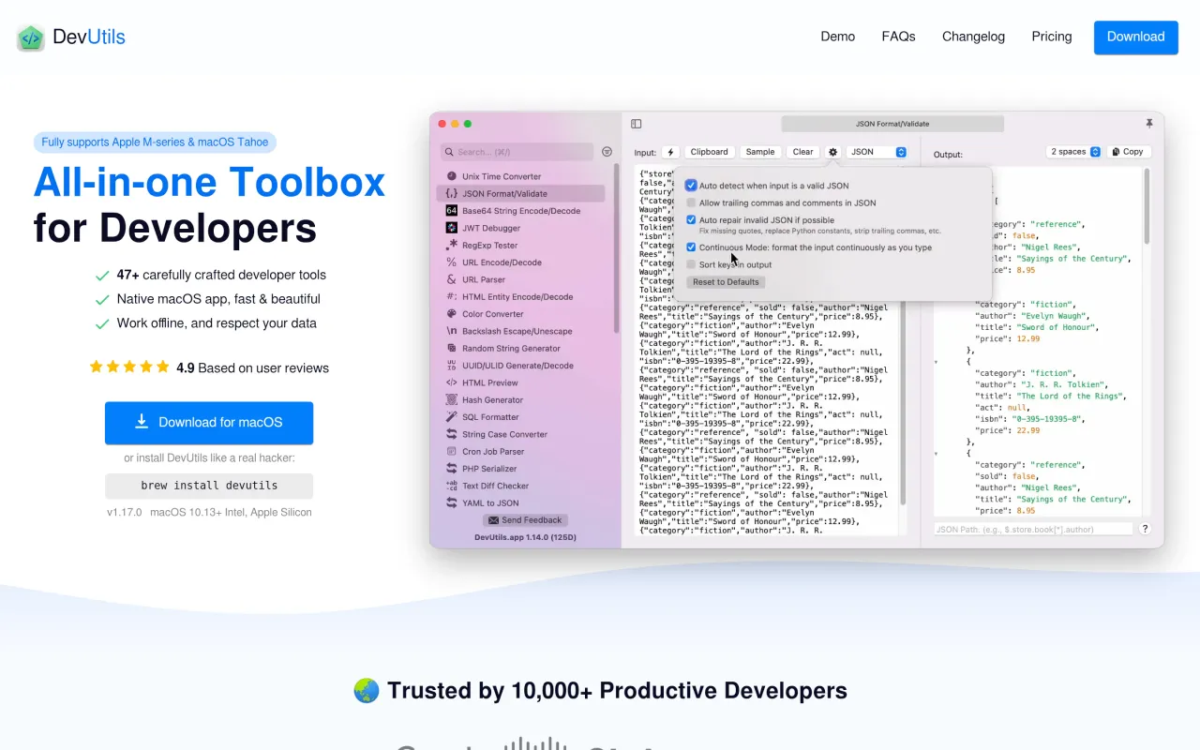Open the 2 spaces indentation dropdown
Viewport: 1200px width, 750px height.
1073,152
